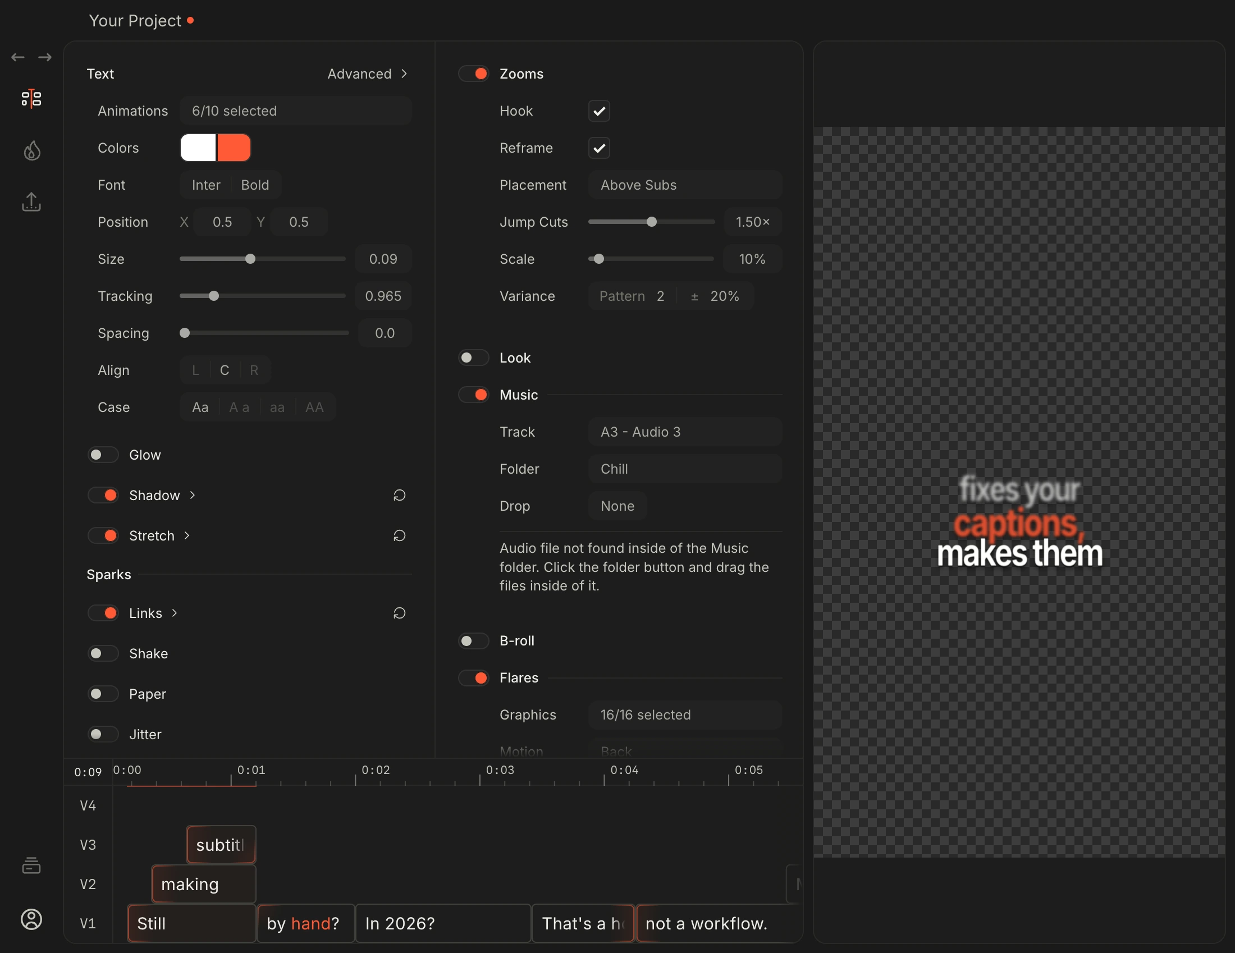1235x953 pixels.
Task: Open the Drop None dropdown
Action: [x=617, y=506]
